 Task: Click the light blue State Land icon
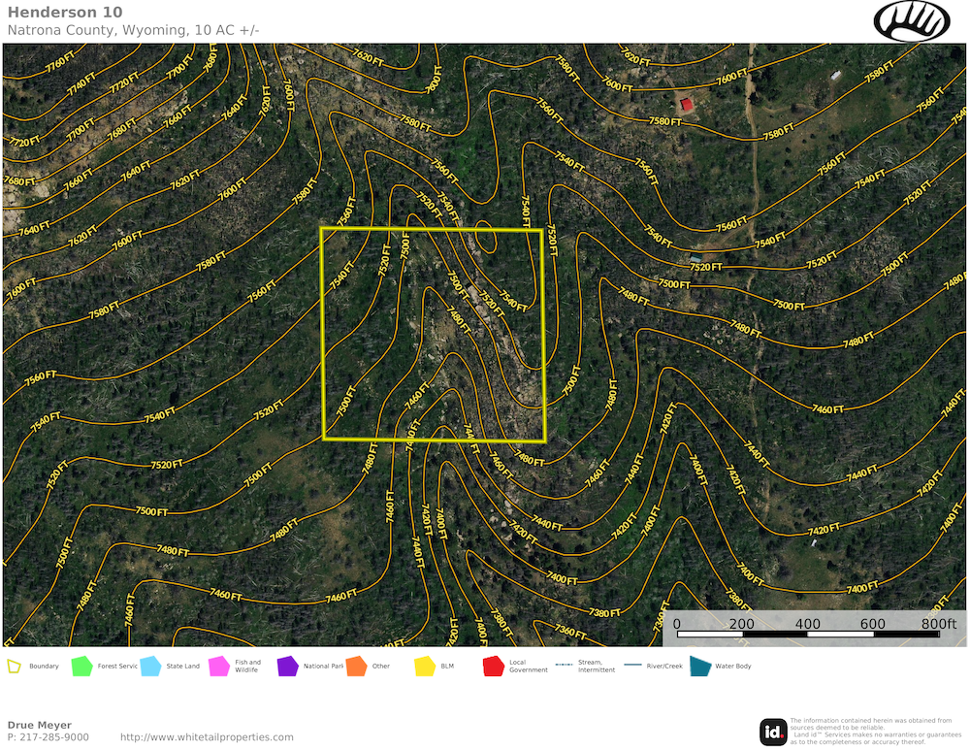150,667
